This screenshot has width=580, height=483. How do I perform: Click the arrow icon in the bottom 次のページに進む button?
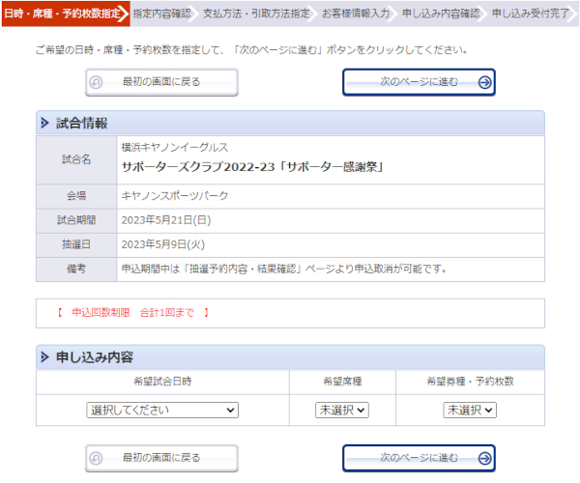pyautogui.click(x=485, y=458)
